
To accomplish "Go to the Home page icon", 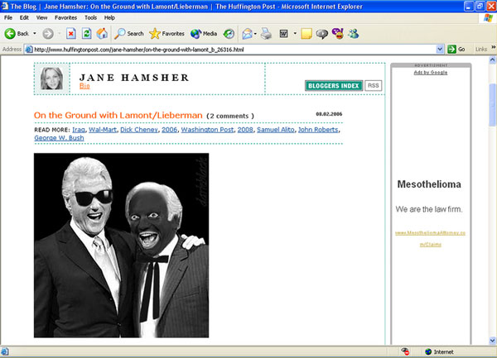I will pos(102,34).
